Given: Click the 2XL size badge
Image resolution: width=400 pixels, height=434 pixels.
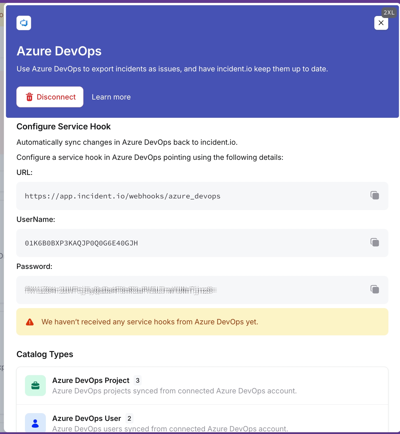Looking at the screenshot, I should (389, 12).
